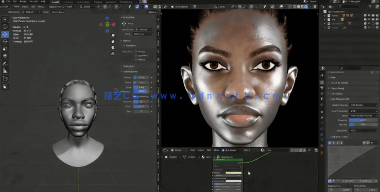Open the Look dropdown in Color Management
Screen dimensions: 380x192
(364, 116)
